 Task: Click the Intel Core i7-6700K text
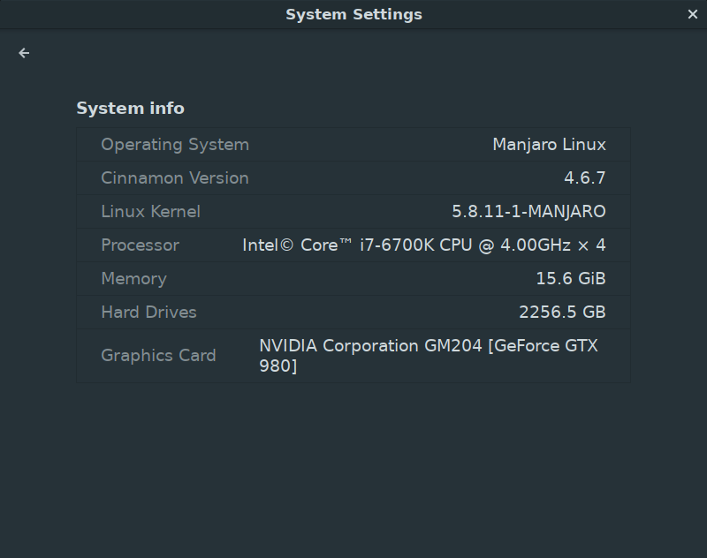pyautogui.click(x=425, y=245)
